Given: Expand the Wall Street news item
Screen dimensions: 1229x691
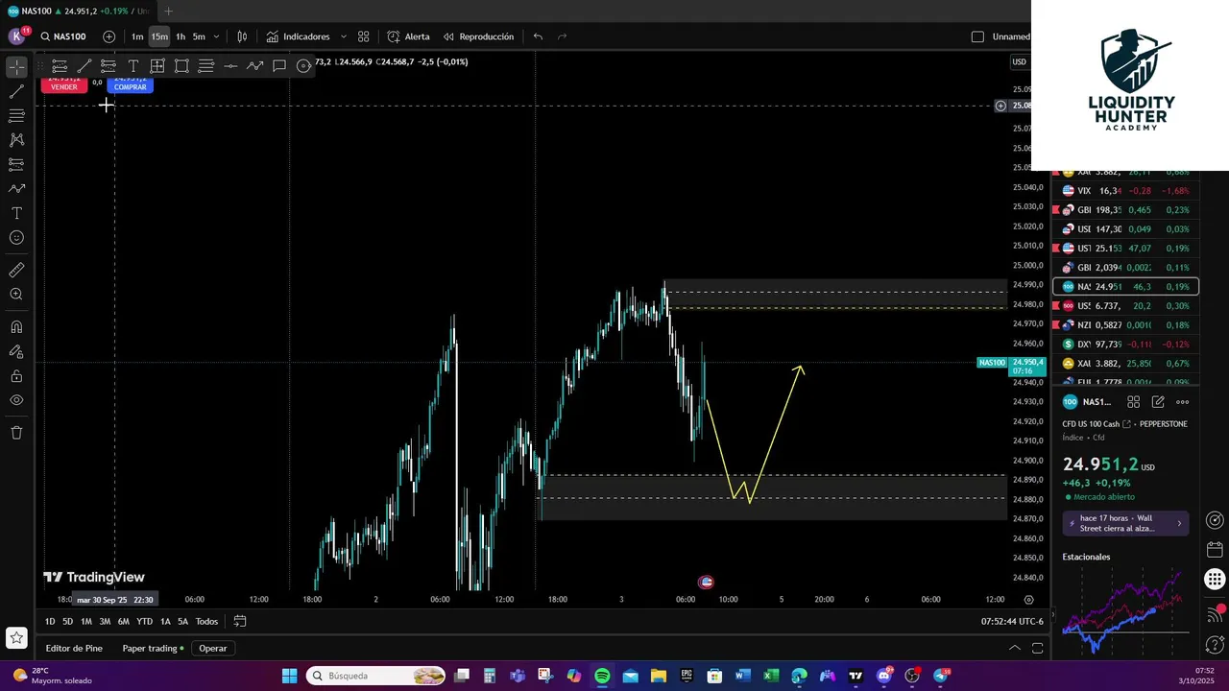Looking at the screenshot, I should [1126, 523].
